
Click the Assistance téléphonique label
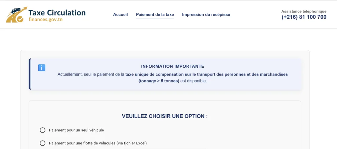tap(304, 11)
